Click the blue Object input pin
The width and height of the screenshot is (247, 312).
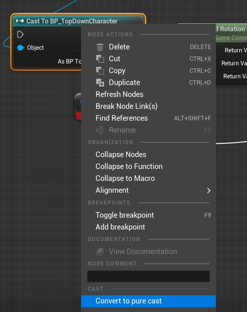pos(20,48)
